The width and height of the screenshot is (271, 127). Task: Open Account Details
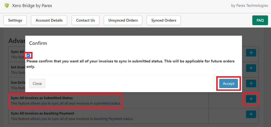click(49, 20)
